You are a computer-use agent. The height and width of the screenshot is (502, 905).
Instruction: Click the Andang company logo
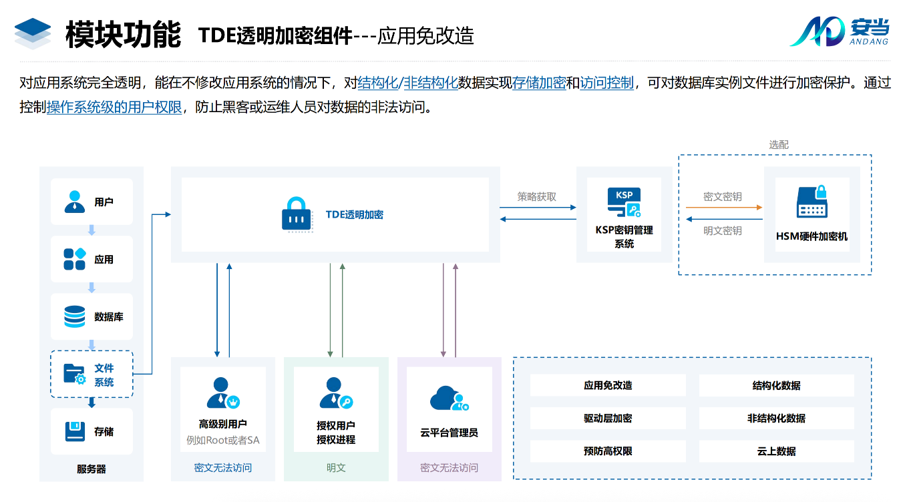tap(839, 31)
